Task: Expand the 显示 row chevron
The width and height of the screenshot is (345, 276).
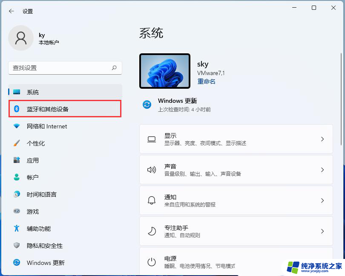Action: pos(322,139)
